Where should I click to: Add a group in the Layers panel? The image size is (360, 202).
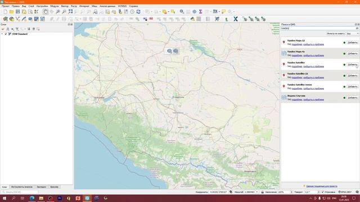(x=7, y=29)
